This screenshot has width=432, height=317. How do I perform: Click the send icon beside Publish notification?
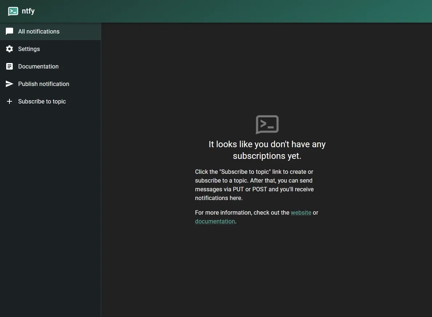(x=9, y=84)
